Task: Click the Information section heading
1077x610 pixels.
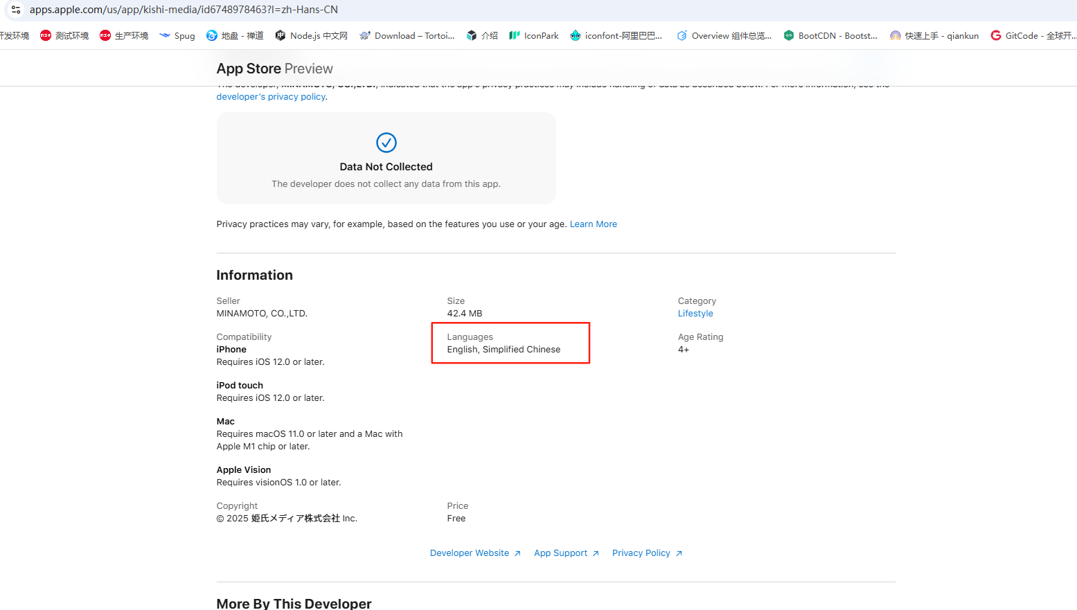Action: click(x=254, y=275)
